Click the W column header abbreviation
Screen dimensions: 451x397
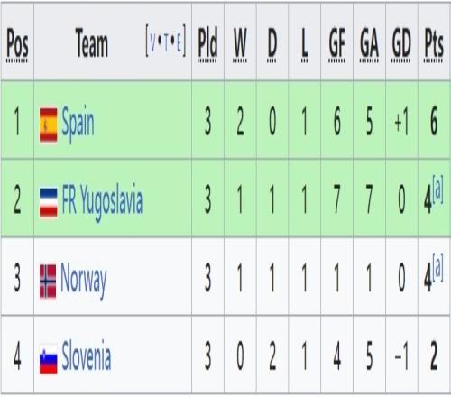coord(240,44)
